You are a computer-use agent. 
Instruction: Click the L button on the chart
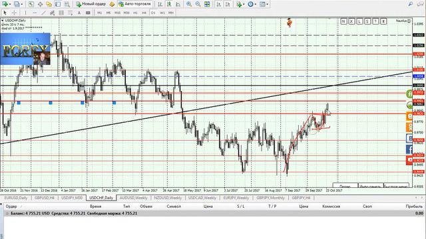click(359, 21)
